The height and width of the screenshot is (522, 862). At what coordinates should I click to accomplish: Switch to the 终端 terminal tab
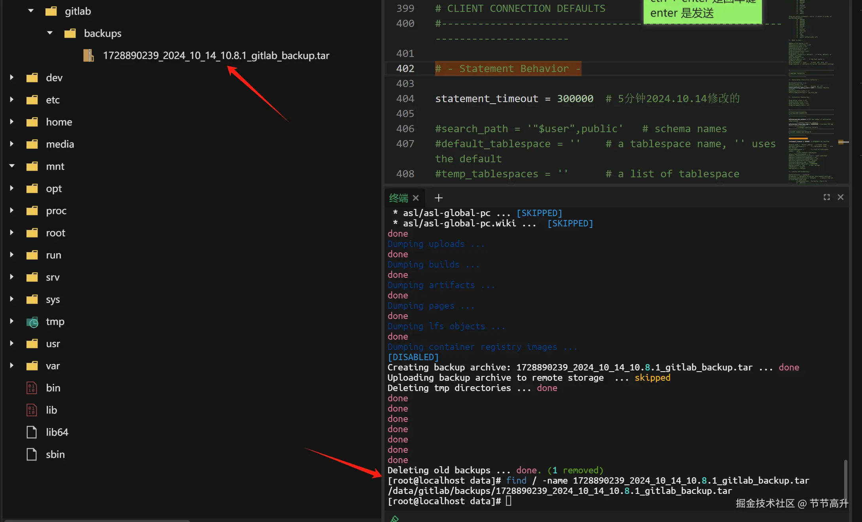pos(398,198)
